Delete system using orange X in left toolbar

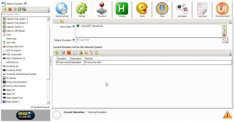coord(10,9)
